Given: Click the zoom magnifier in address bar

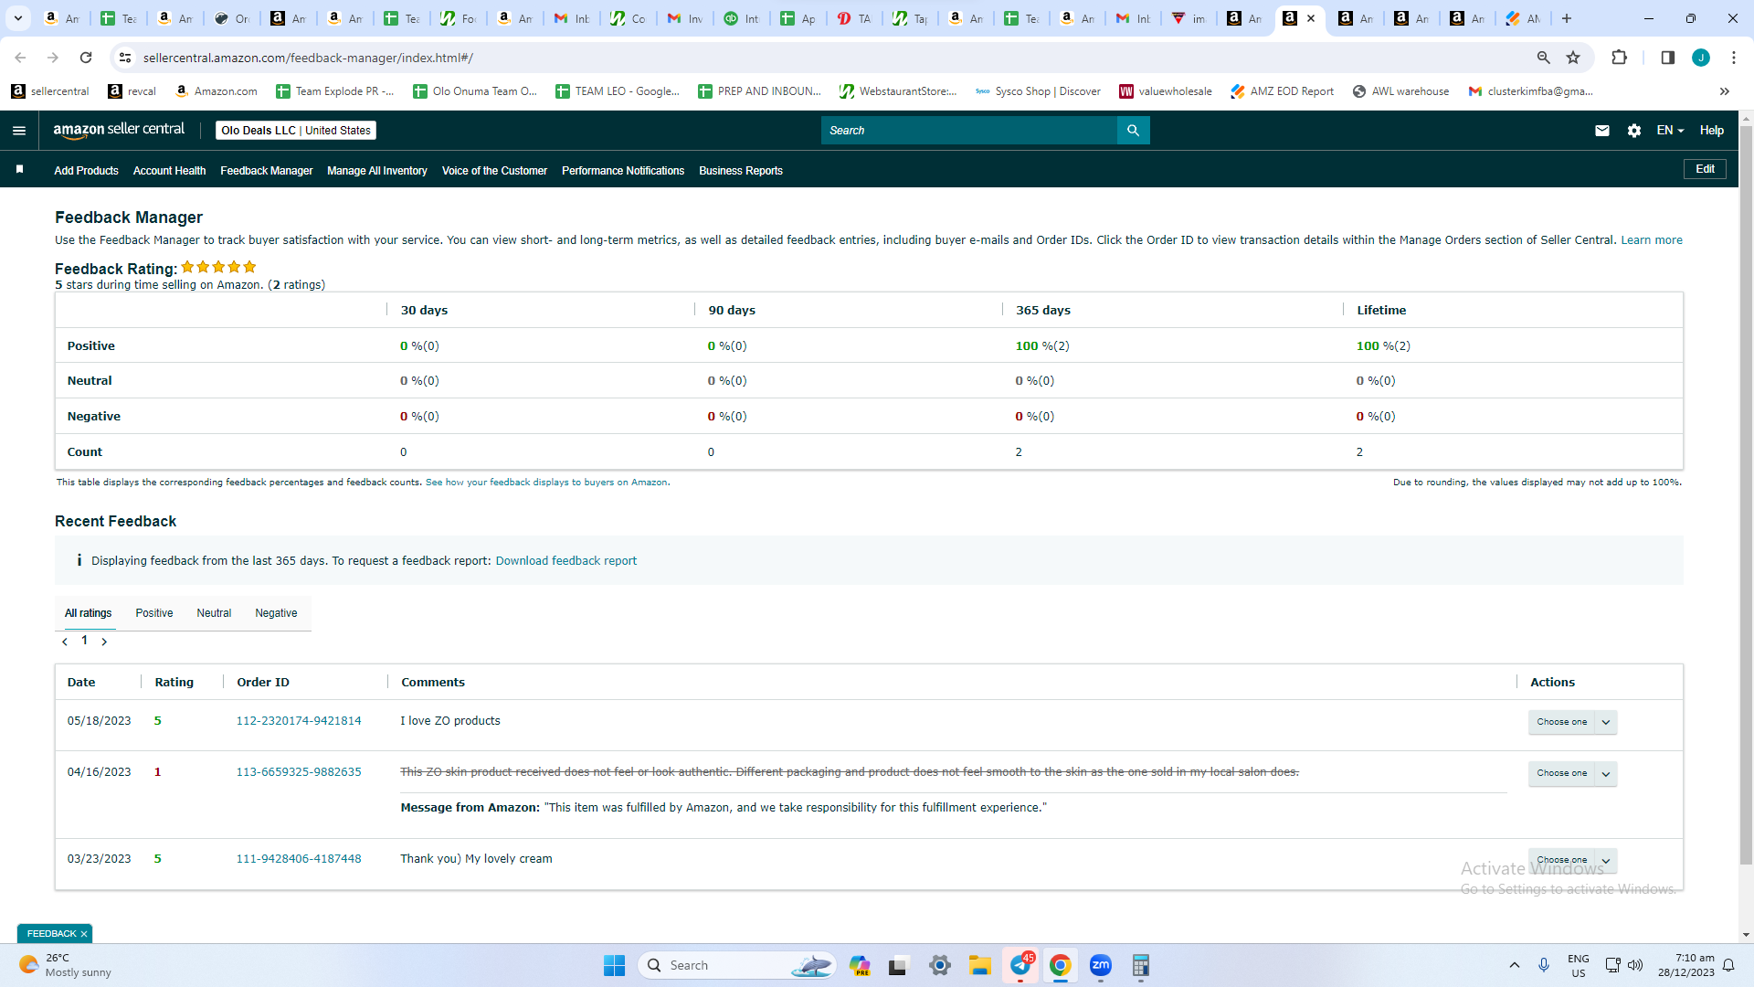Looking at the screenshot, I should point(1544,58).
